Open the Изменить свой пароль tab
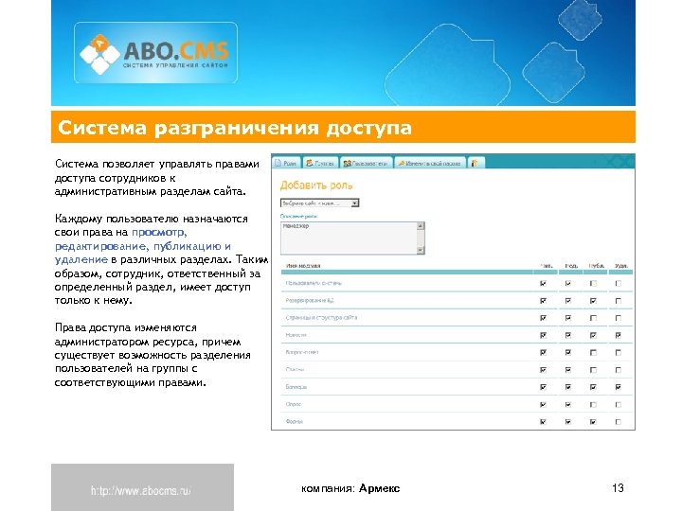Viewport: 682px width, 511px height. tap(429, 163)
